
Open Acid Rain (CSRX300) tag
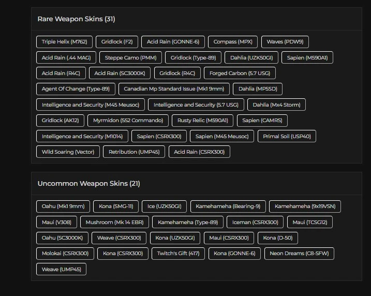coord(199,152)
